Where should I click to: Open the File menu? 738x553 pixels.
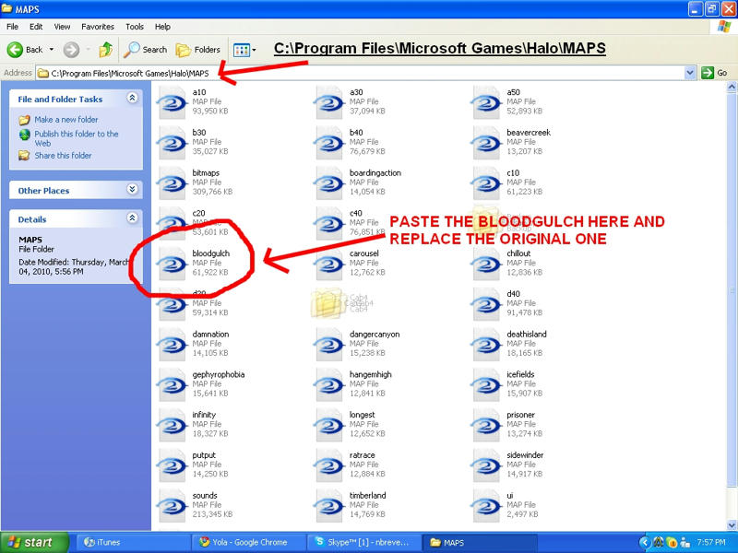(x=12, y=27)
